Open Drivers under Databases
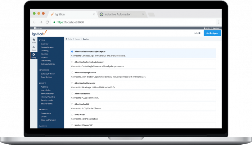The image size is (252, 145). click(x=44, y=117)
